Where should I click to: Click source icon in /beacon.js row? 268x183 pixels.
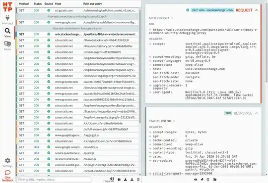tap(49, 159)
